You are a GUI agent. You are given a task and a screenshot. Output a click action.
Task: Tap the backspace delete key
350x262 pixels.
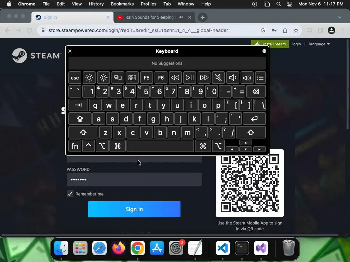pos(256,91)
